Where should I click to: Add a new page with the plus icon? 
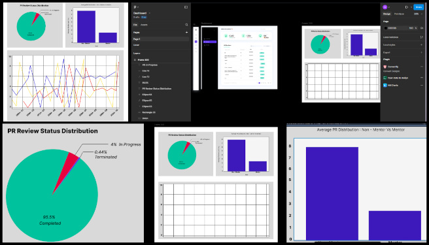click(x=186, y=32)
